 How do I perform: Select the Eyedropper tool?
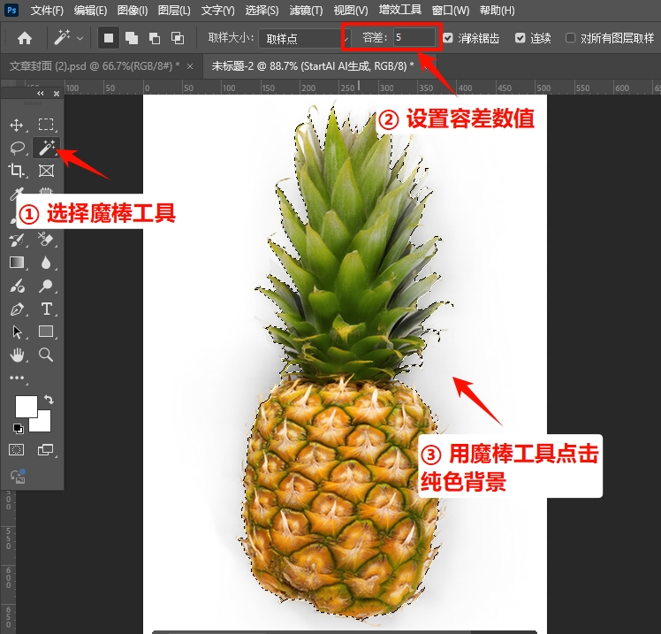[16, 194]
